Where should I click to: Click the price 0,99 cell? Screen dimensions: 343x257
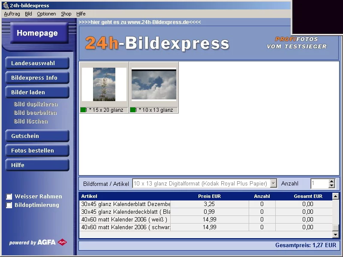coord(209,212)
